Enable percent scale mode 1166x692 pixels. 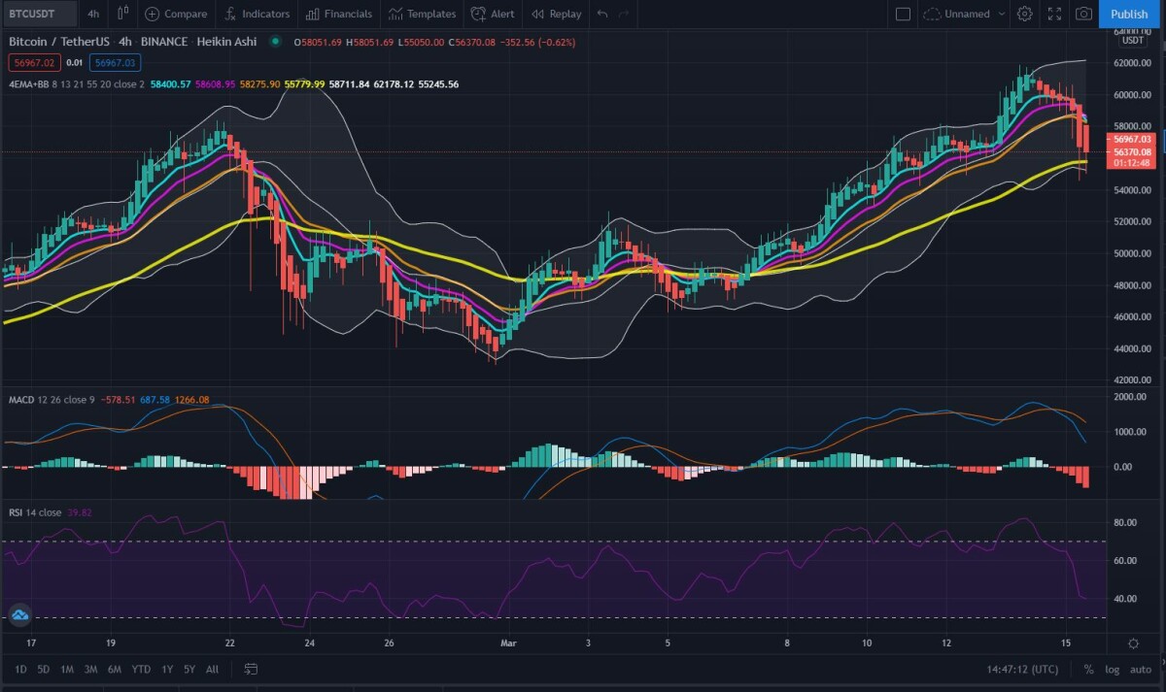[1088, 669]
